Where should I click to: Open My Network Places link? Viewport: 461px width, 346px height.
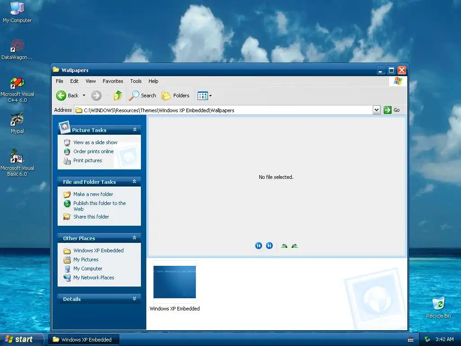(x=94, y=278)
